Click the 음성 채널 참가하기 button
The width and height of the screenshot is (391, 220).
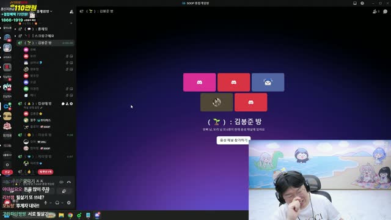pos(233,140)
